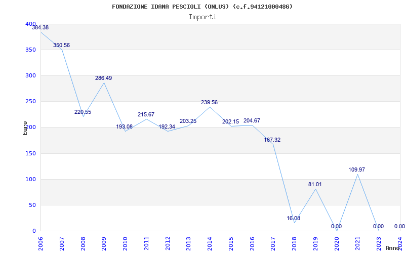The width and height of the screenshot is (405, 253).
Task: Click the 202.15 data label
Action: [231, 121]
